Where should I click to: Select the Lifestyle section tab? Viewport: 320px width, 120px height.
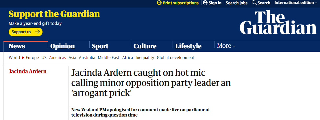(188, 46)
